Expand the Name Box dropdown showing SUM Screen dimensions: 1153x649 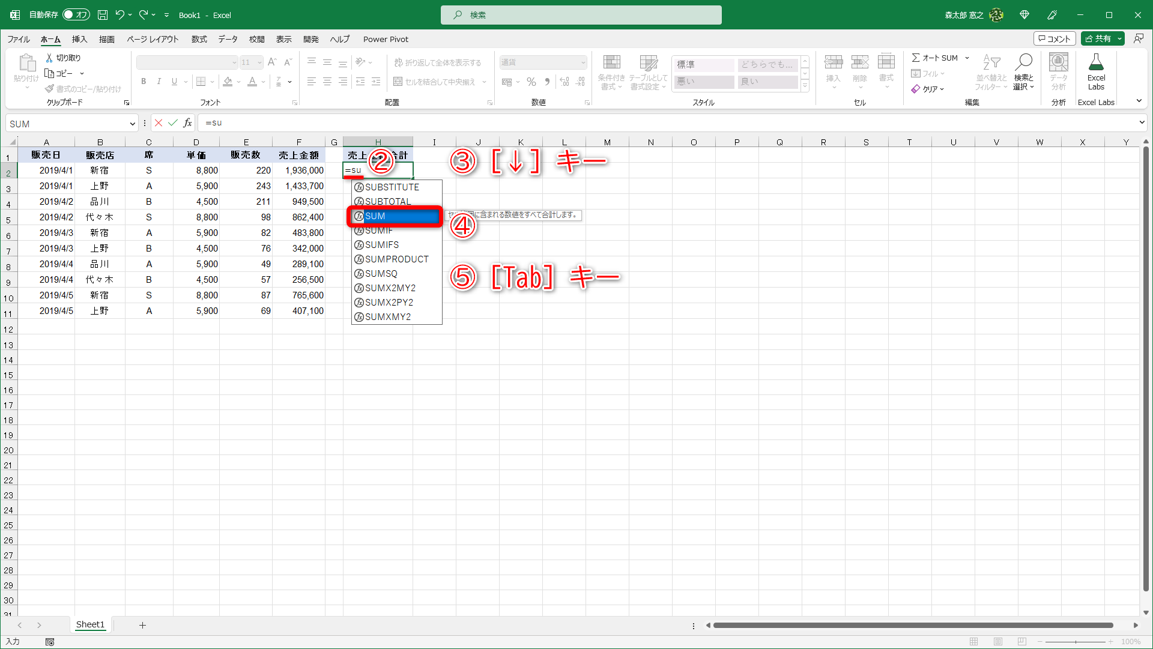[133, 124]
